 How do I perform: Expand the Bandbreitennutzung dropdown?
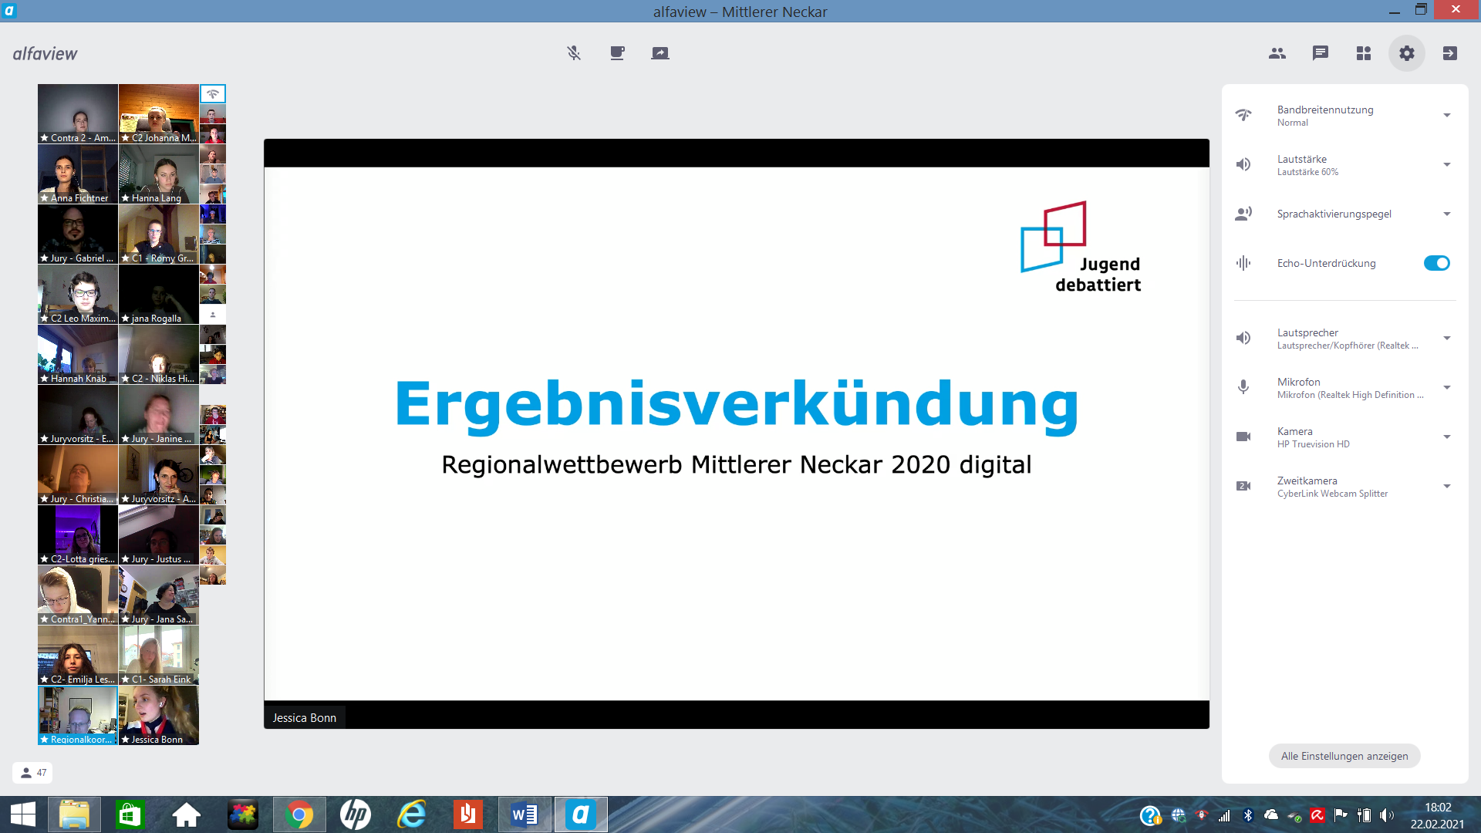pos(1446,115)
